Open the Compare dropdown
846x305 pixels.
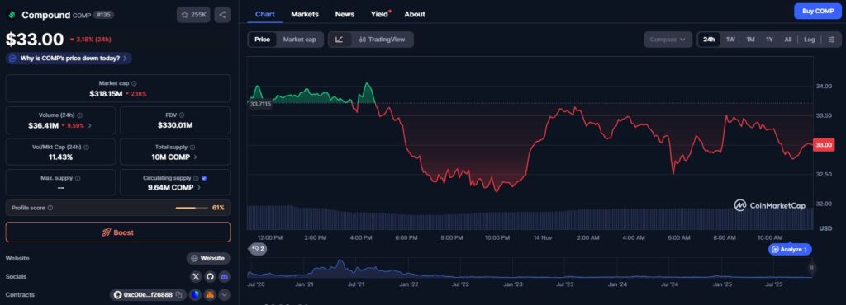tap(668, 40)
